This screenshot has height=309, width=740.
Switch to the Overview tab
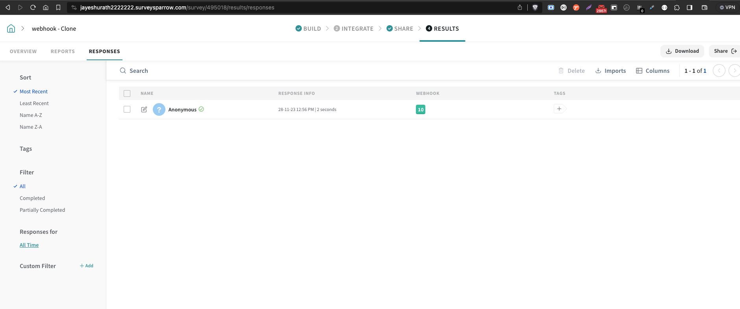tap(23, 52)
